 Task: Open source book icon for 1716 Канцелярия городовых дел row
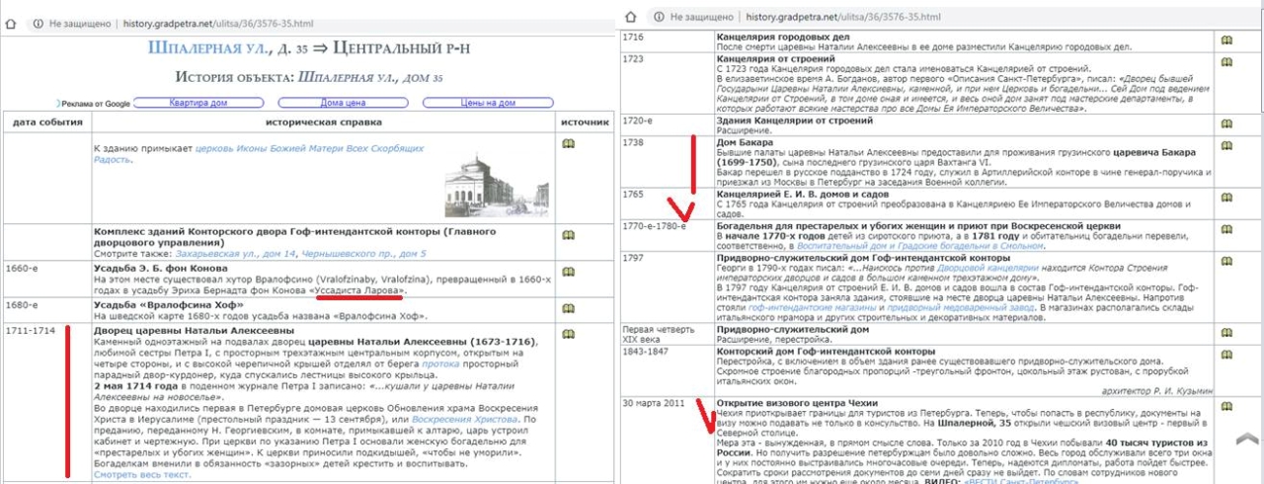tap(1226, 40)
